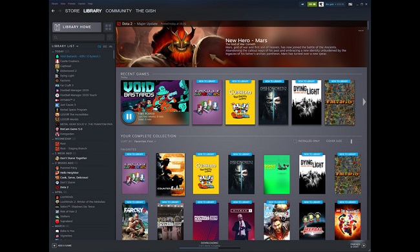This screenshot has height=252, width=420.
Task: Select Dota 2 icon in library list
Action: tap(58, 187)
